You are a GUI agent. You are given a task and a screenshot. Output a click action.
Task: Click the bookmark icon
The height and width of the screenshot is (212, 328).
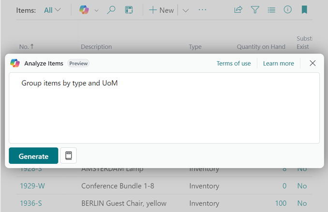tap(304, 10)
